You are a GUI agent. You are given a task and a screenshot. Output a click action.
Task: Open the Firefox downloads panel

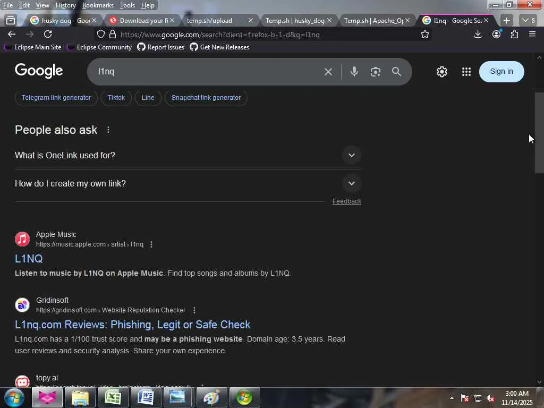point(478,35)
